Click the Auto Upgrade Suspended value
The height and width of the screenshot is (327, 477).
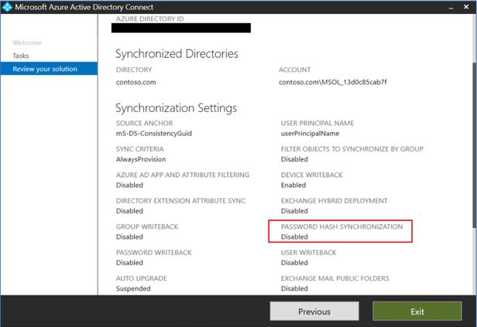(133, 288)
